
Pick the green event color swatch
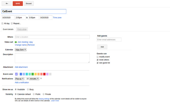pyautogui.click(x=33, y=74)
